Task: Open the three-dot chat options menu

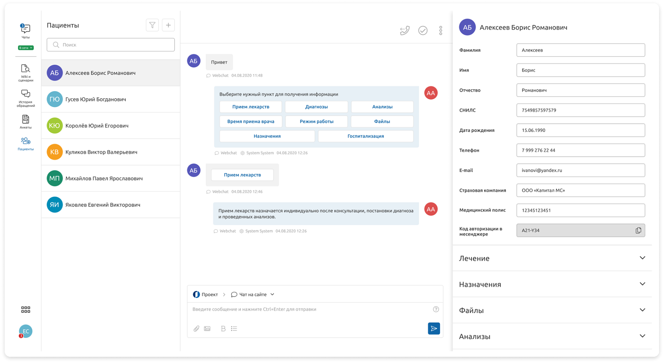Action: pyautogui.click(x=441, y=30)
